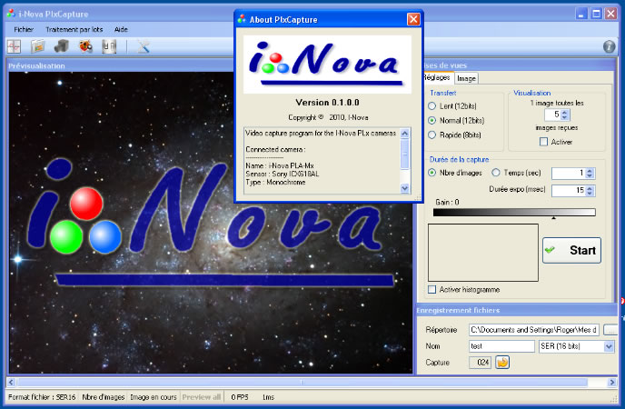The width and height of the screenshot is (625, 409).
Task: Click the metallic switches toolbar icon
Action: tap(109, 46)
